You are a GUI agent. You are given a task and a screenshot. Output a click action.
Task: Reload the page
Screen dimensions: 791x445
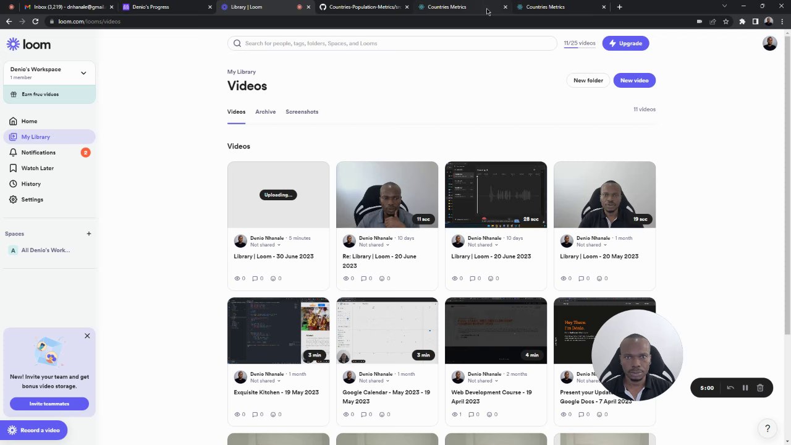35,21
